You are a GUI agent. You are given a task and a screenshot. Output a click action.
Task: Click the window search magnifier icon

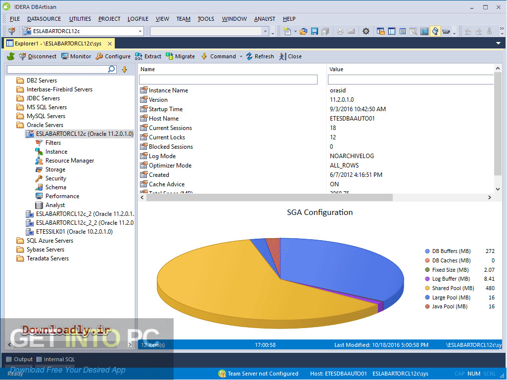(413, 31)
